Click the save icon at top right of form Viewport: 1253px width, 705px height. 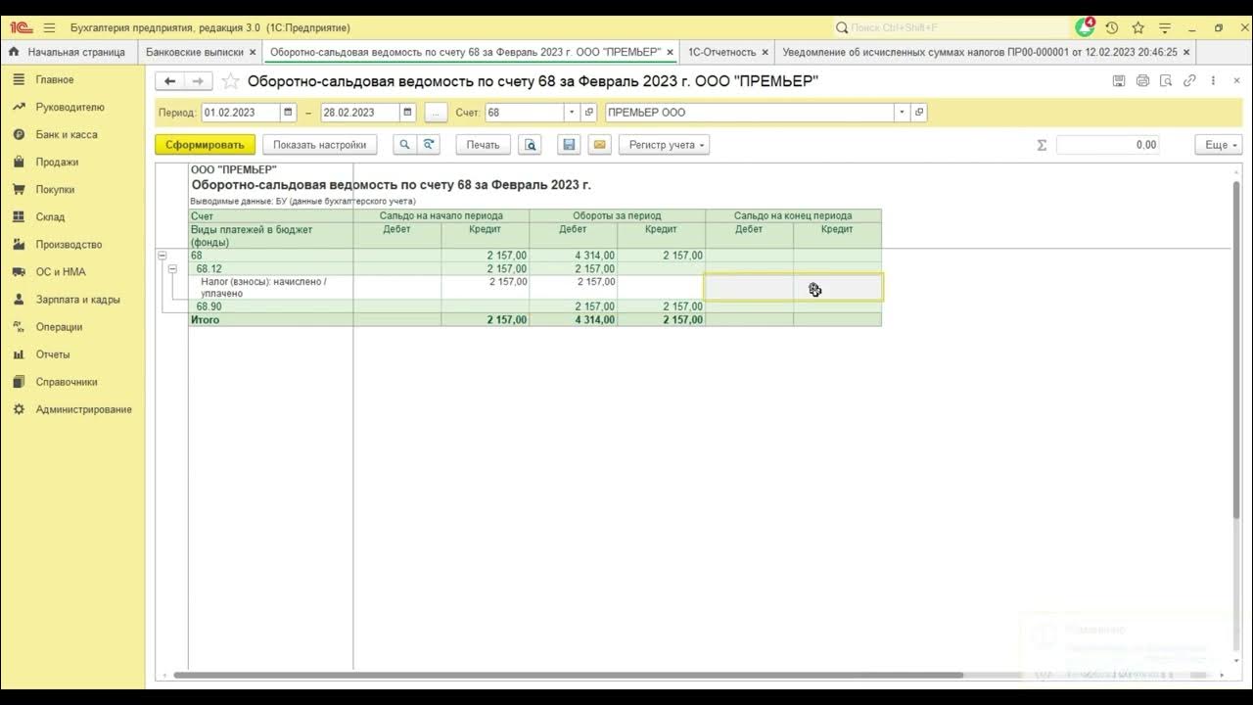1119,81
